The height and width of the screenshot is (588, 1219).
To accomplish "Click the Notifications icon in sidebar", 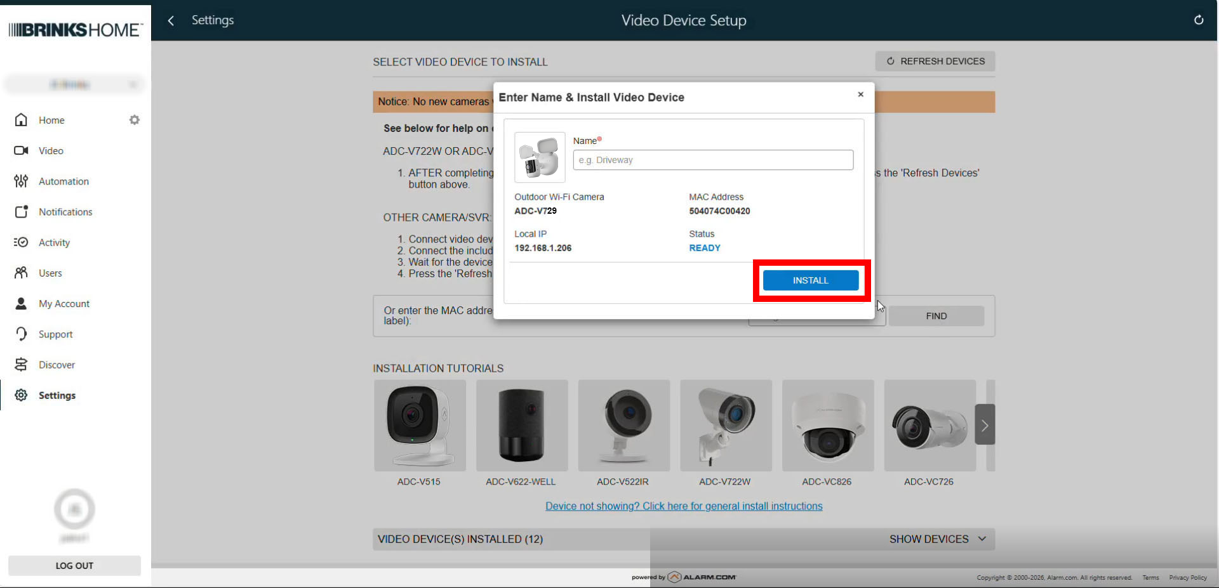I will [21, 212].
